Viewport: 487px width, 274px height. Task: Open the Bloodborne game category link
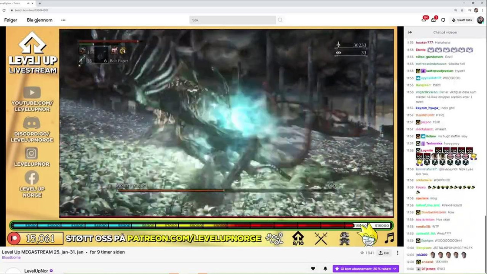tap(11, 257)
